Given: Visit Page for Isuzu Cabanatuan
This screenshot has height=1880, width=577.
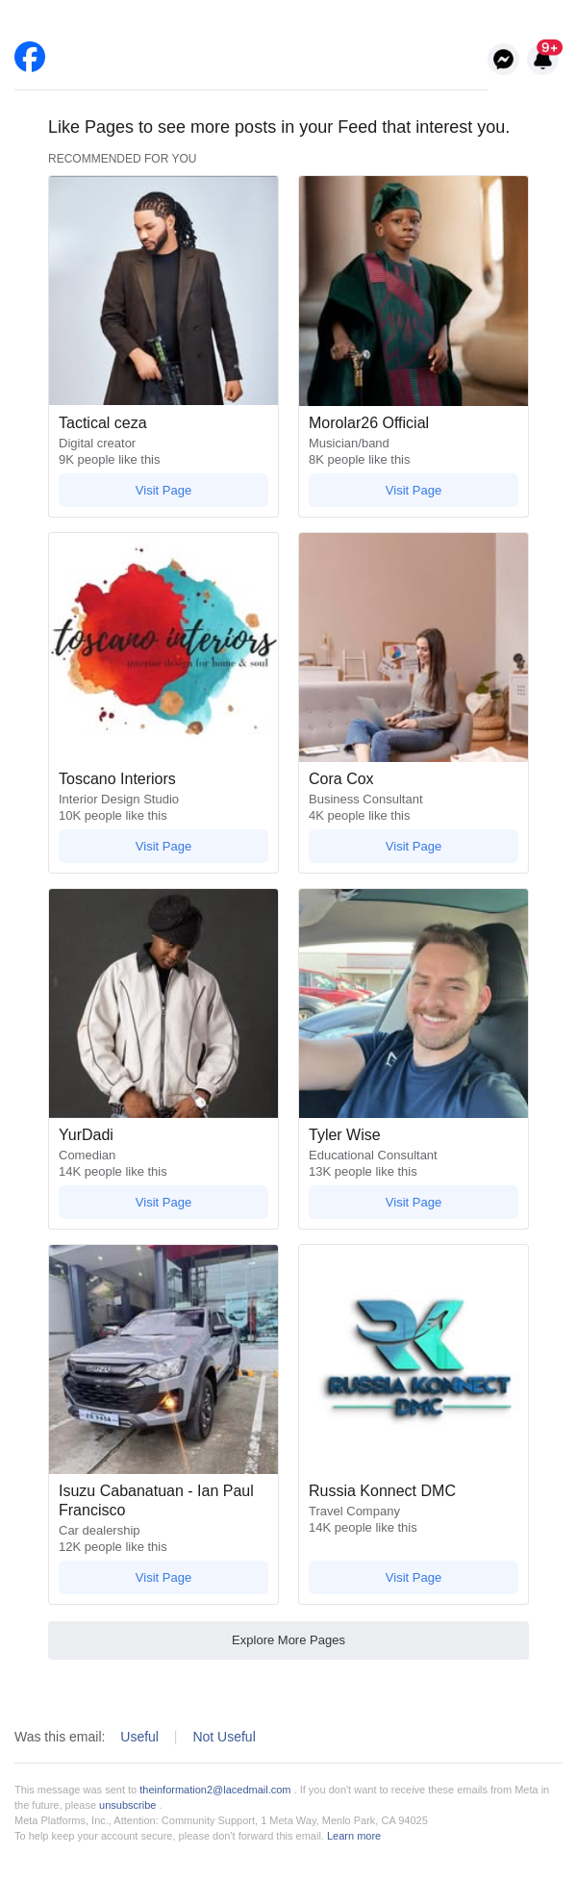Looking at the screenshot, I should tap(163, 1577).
